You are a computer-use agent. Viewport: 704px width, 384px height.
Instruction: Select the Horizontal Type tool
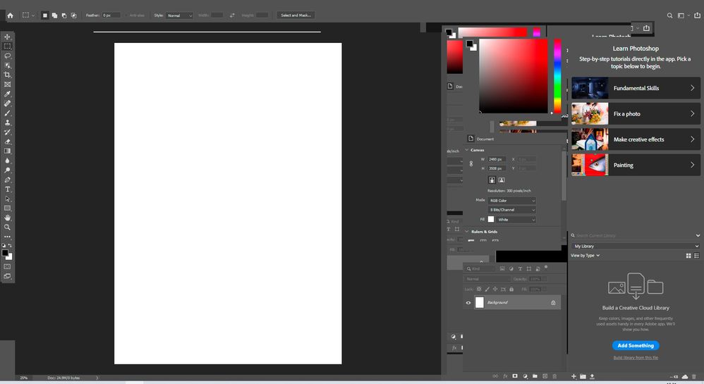(x=7, y=190)
